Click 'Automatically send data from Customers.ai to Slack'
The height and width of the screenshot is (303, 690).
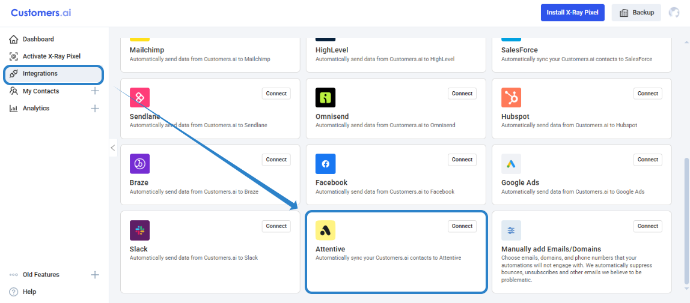click(194, 258)
